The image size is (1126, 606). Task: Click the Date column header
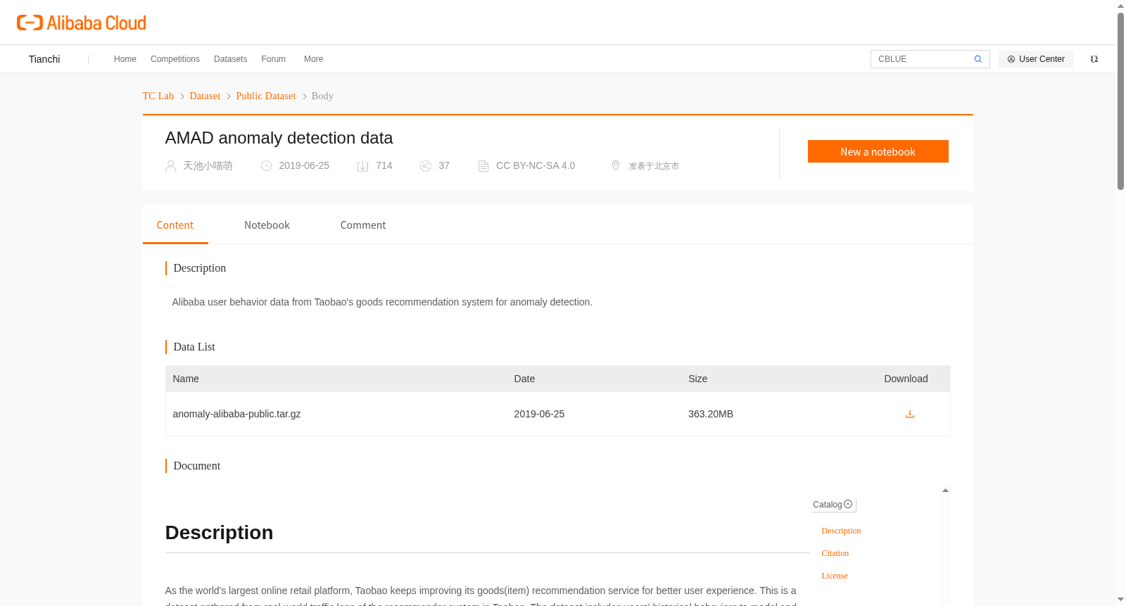pyautogui.click(x=524, y=379)
